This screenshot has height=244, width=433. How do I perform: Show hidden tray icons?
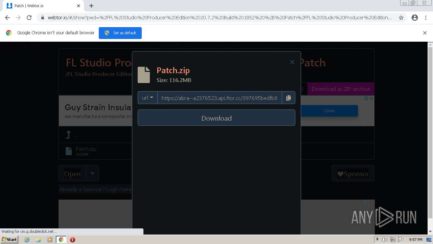pos(378,240)
